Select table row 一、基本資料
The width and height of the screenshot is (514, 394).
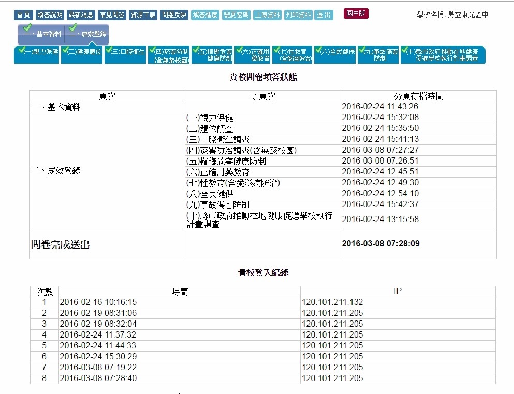(263, 107)
